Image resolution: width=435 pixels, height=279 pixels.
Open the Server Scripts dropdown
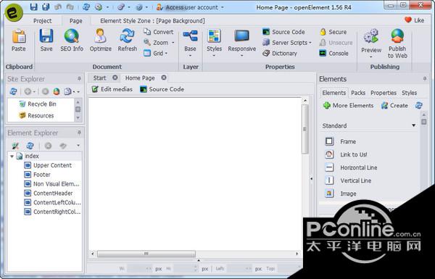(x=287, y=43)
